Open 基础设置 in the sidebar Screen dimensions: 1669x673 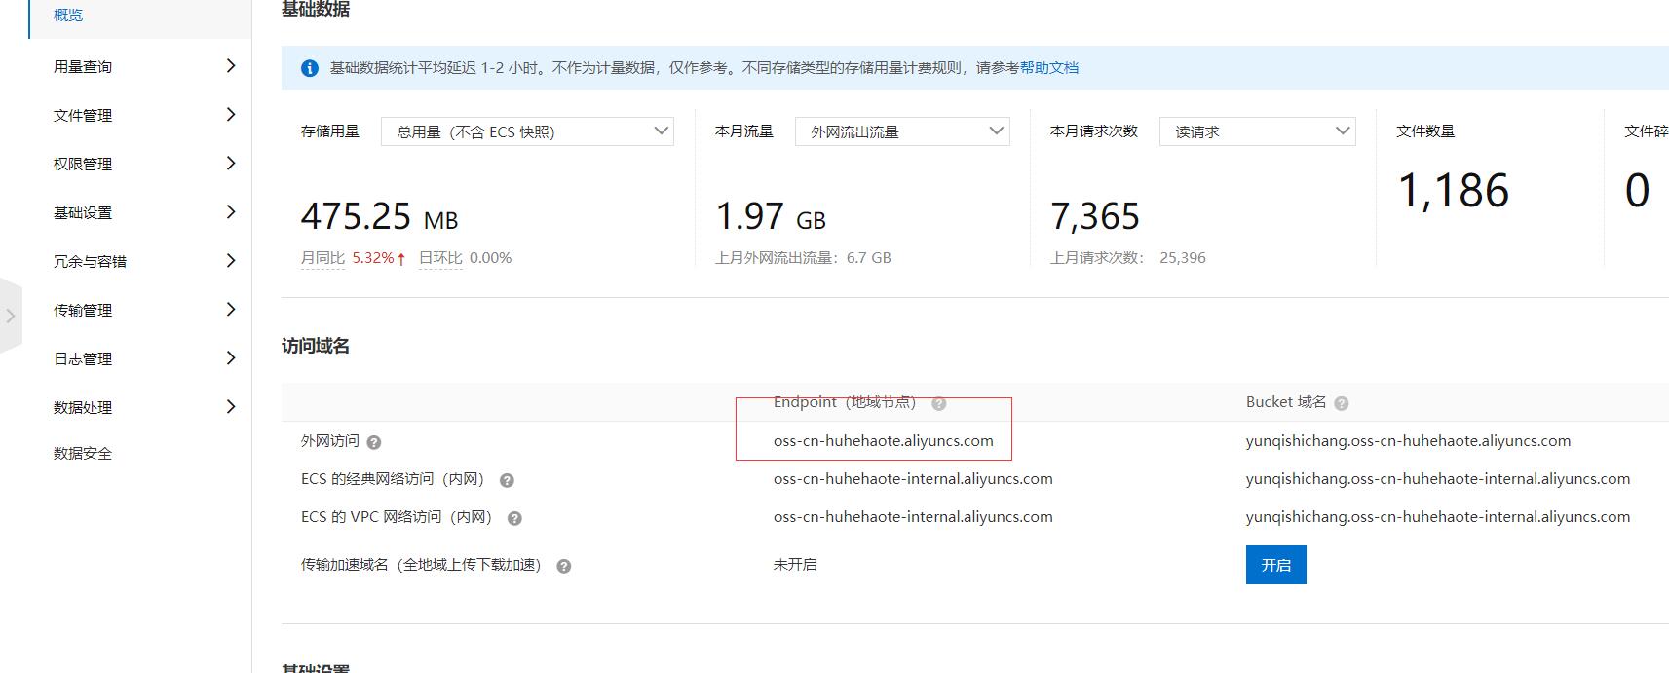(83, 212)
